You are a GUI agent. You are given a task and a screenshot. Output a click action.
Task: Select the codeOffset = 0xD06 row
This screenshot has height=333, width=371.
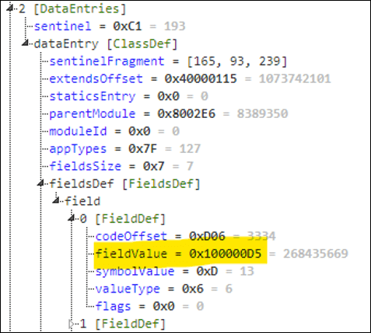186,236
